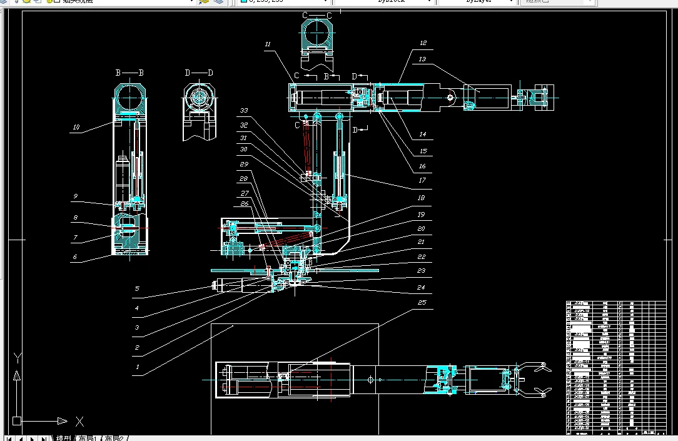
Task: Select part callout number 21
Action: pos(421,242)
